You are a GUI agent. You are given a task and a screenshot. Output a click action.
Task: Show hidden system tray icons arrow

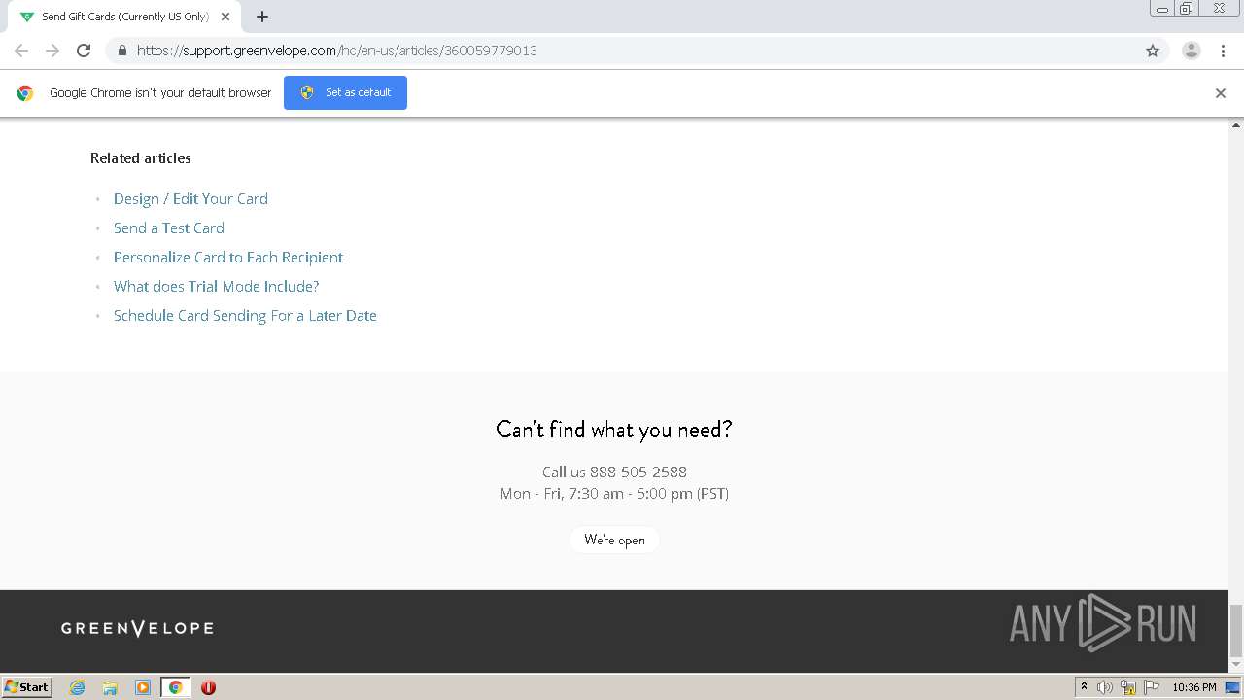1085,687
